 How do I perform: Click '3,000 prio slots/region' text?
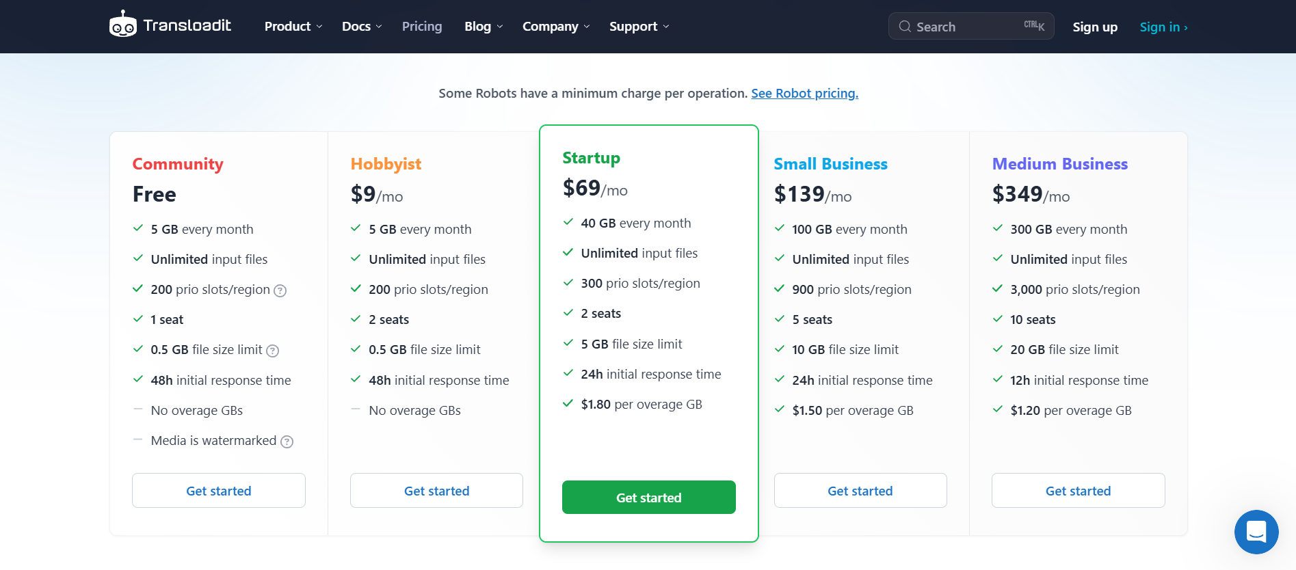[x=1075, y=290]
